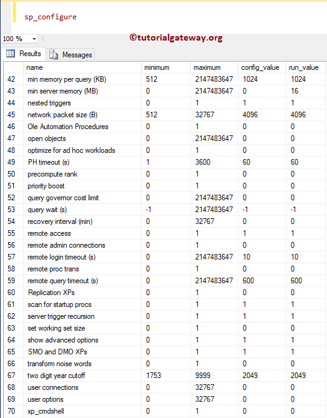The height and width of the screenshot is (418, 327).
Task: Click the 'precompute rank' cell
Action: coord(82,174)
